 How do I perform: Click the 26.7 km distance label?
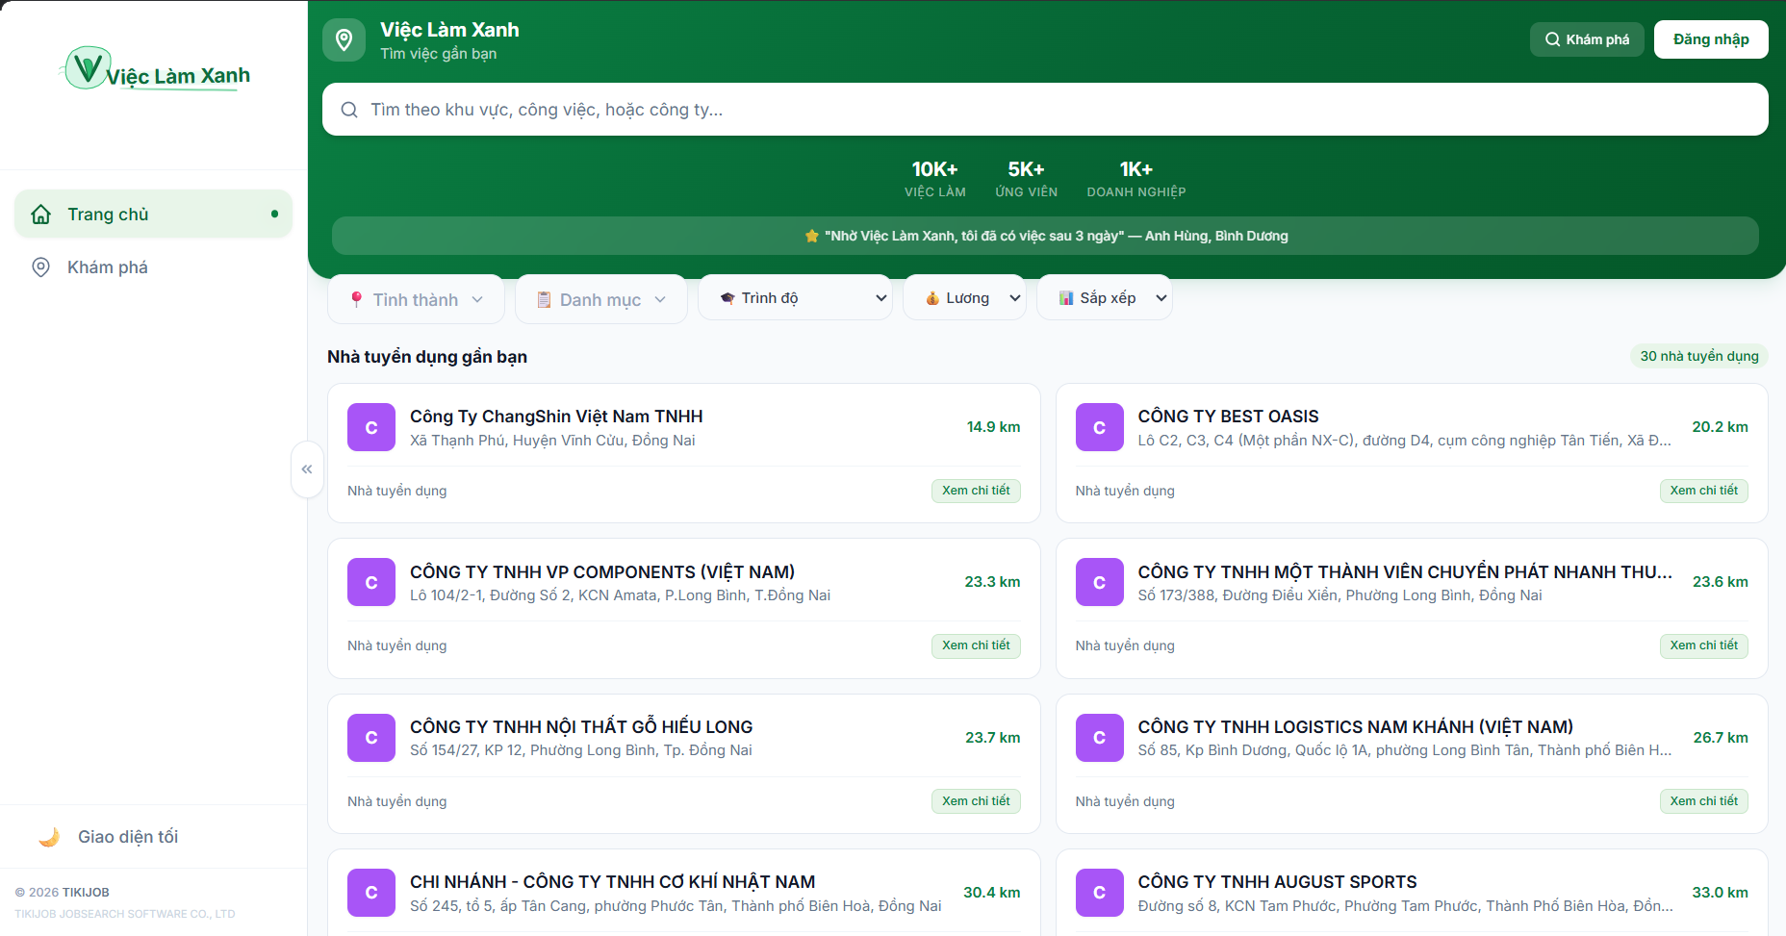1721,738
